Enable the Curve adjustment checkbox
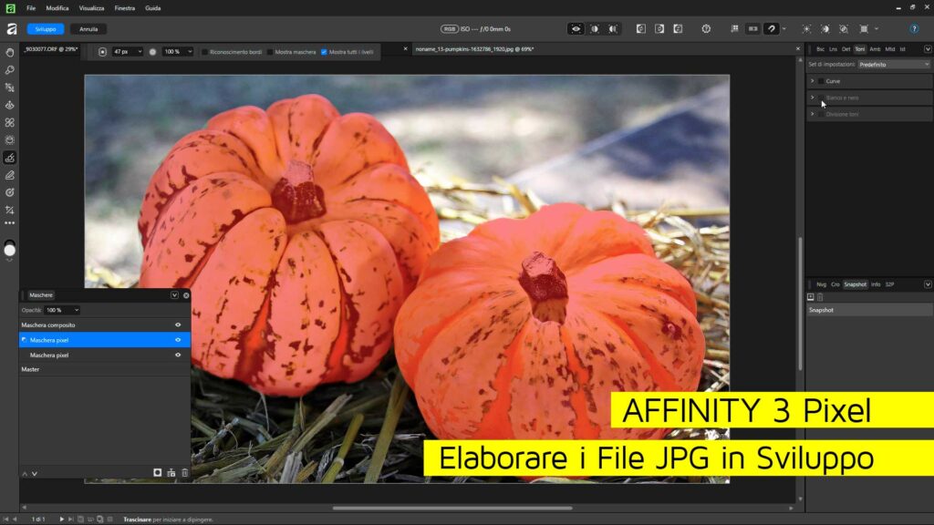The width and height of the screenshot is (934, 525). pos(821,81)
